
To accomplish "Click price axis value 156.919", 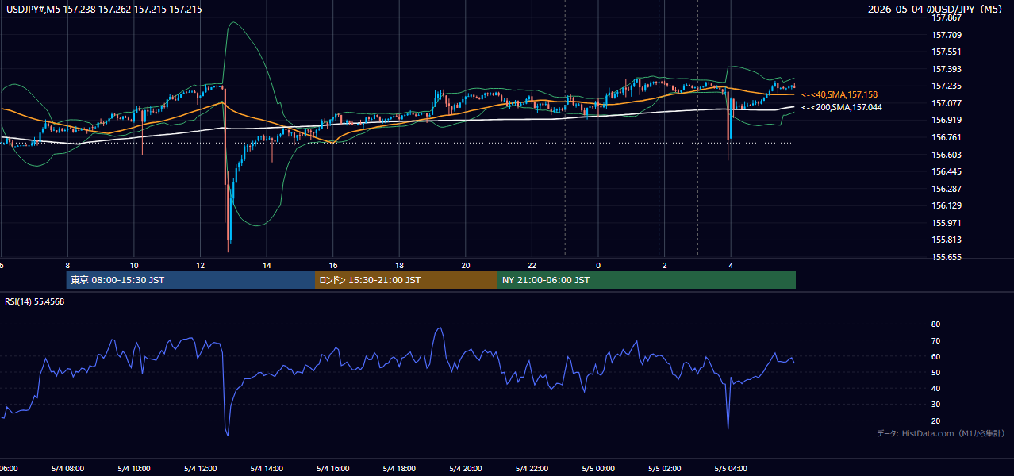I will [x=947, y=120].
